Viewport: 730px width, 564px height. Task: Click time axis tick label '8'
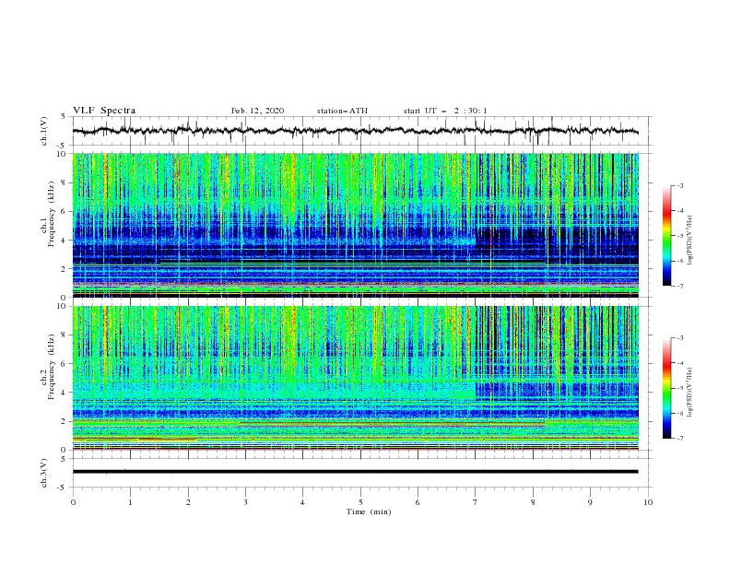[x=533, y=502]
